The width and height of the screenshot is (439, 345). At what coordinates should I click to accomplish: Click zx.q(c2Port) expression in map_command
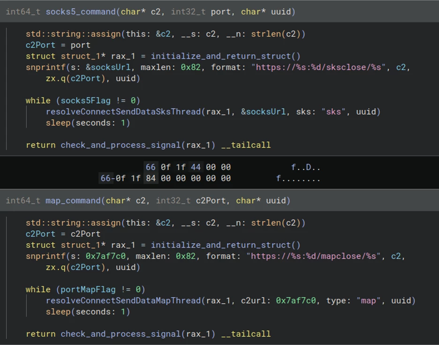tap(76, 267)
